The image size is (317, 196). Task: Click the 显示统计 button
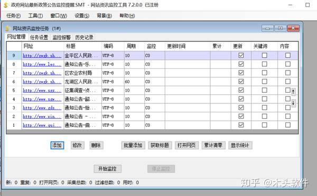click(x=240, y=145)
